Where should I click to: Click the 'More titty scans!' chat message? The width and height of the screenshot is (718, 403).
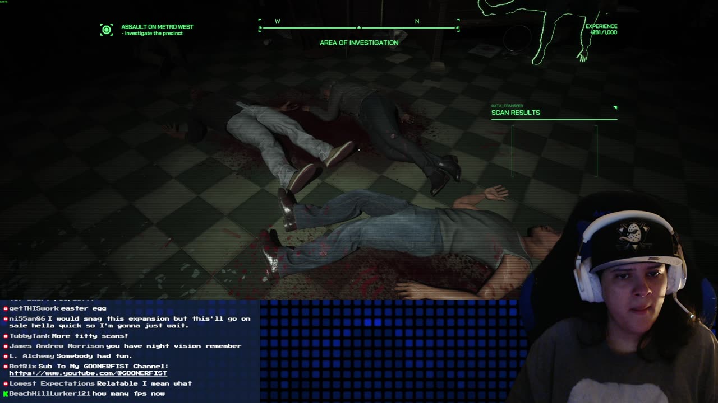(x=90, y=336)
